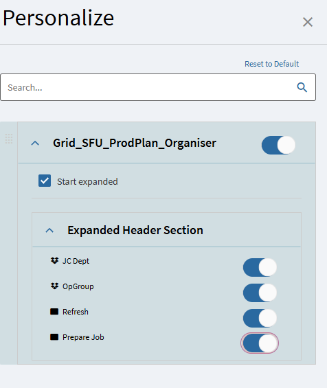Click the Refresh item black icon

tap(54, 312)
